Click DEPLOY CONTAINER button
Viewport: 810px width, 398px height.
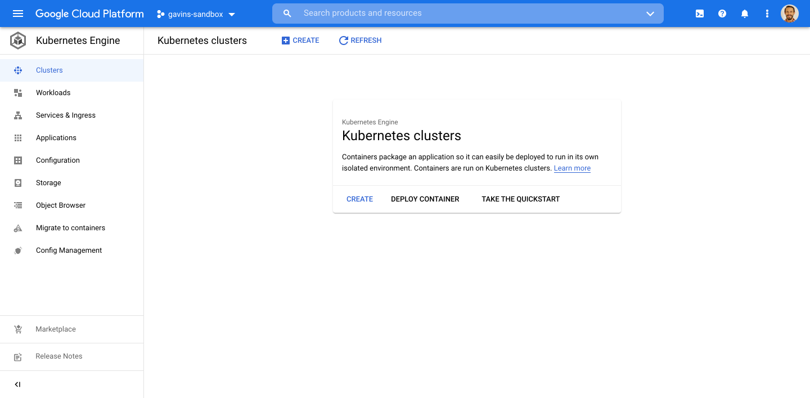tap(425, 199)
